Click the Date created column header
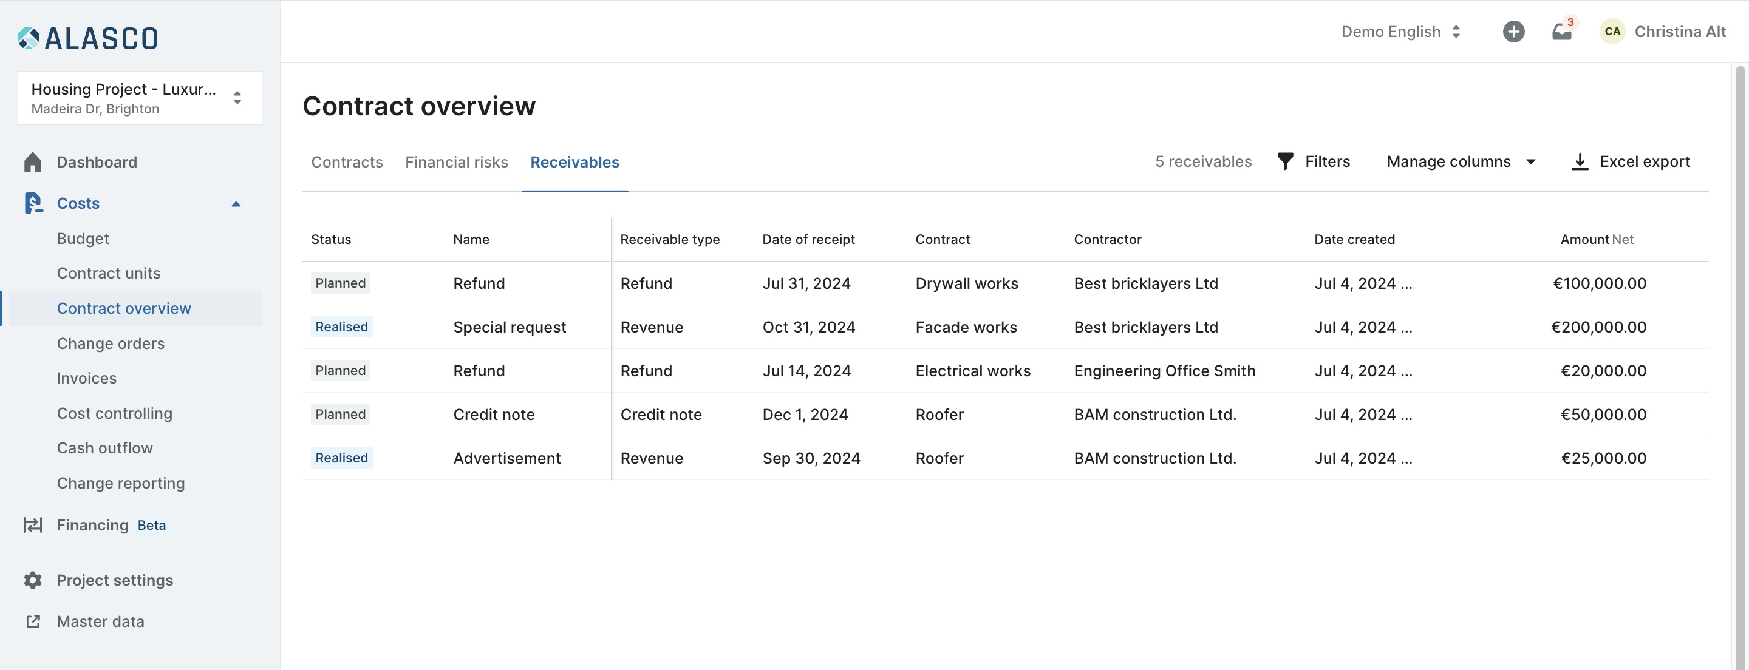 coord(1354,239)
